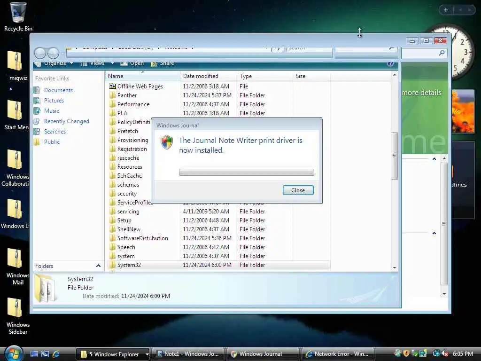Switch to Windows Journal taskbar button
The image size is (481, 361).
pos(263,354)
